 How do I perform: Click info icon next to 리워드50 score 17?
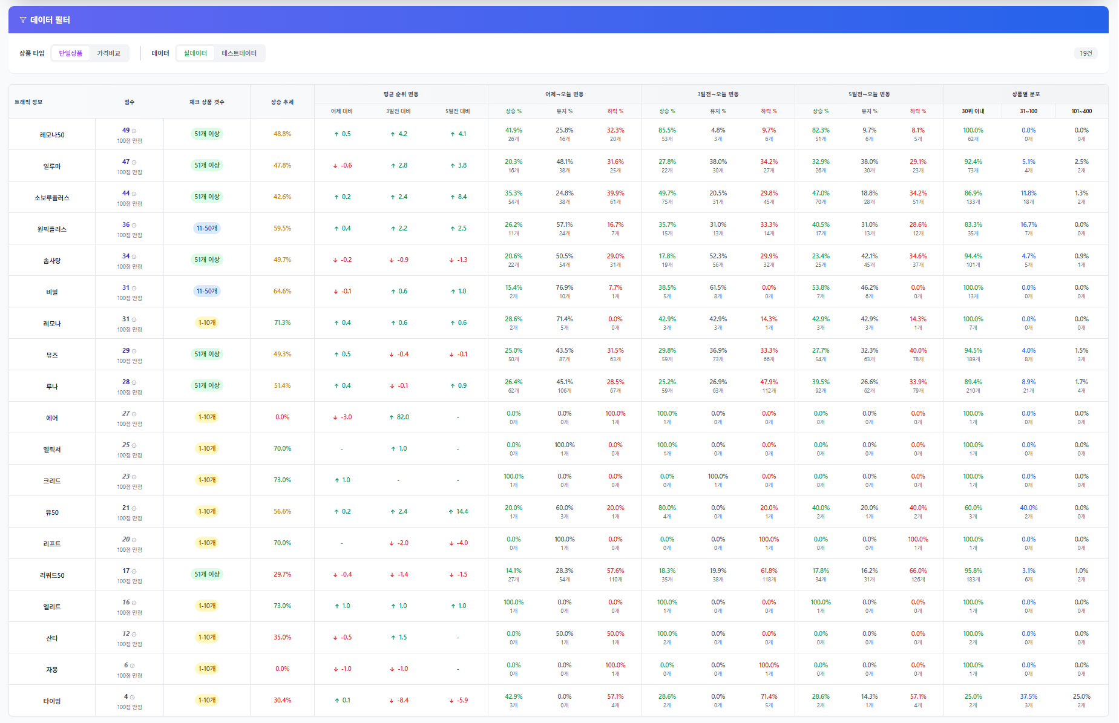134,571
